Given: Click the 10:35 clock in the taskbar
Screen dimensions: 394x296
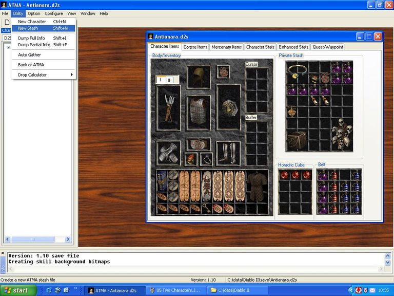Looking at the screenshot, I should click(x=383, y=290).
